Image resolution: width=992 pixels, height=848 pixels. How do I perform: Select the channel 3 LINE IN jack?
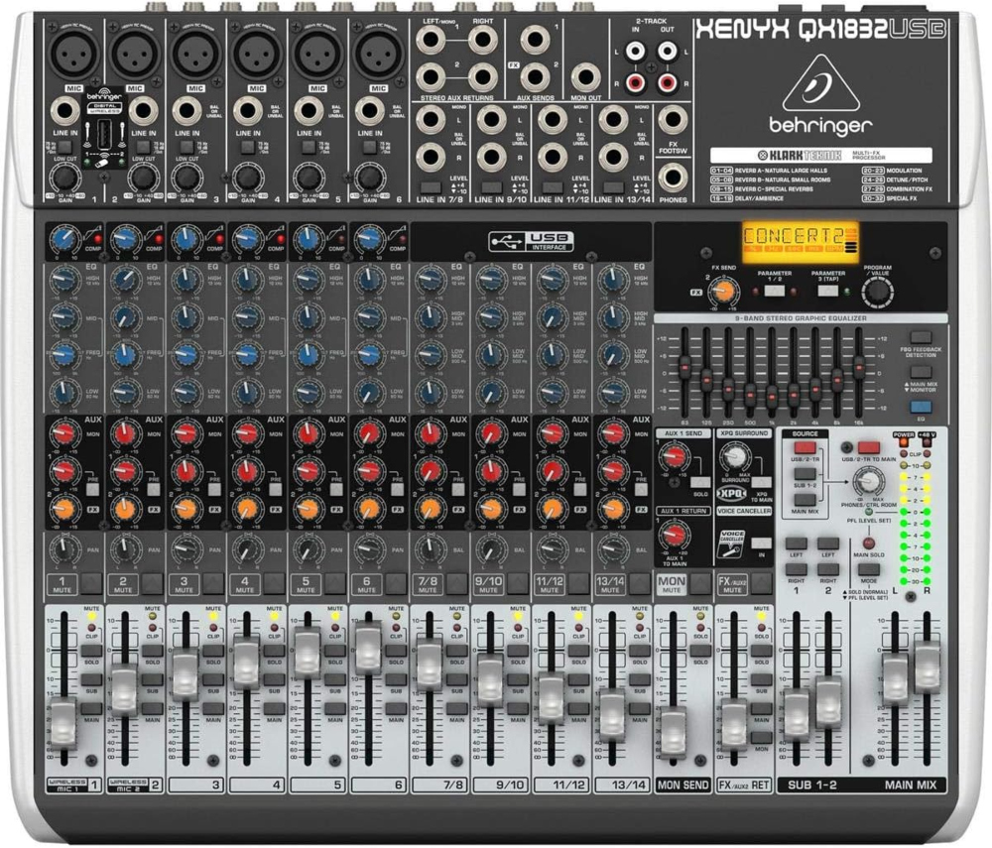coord(186,111)
